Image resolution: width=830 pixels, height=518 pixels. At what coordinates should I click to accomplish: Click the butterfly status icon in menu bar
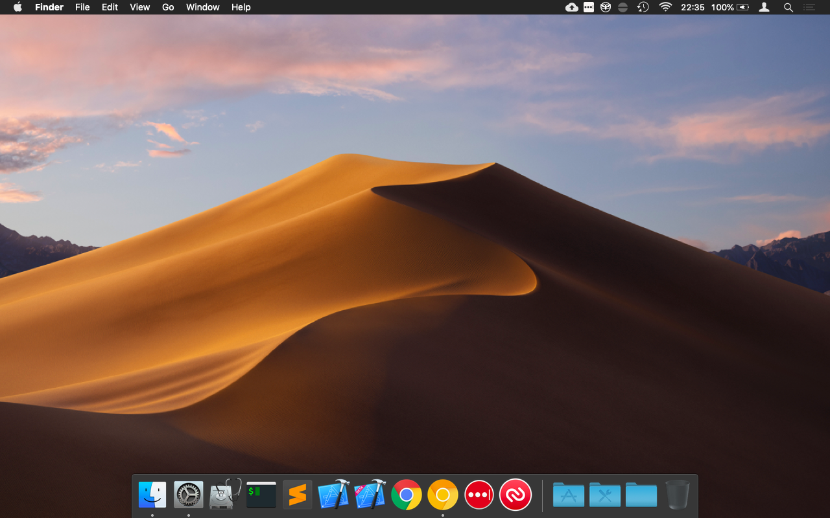pyautogui.click(x=606, y=7)
